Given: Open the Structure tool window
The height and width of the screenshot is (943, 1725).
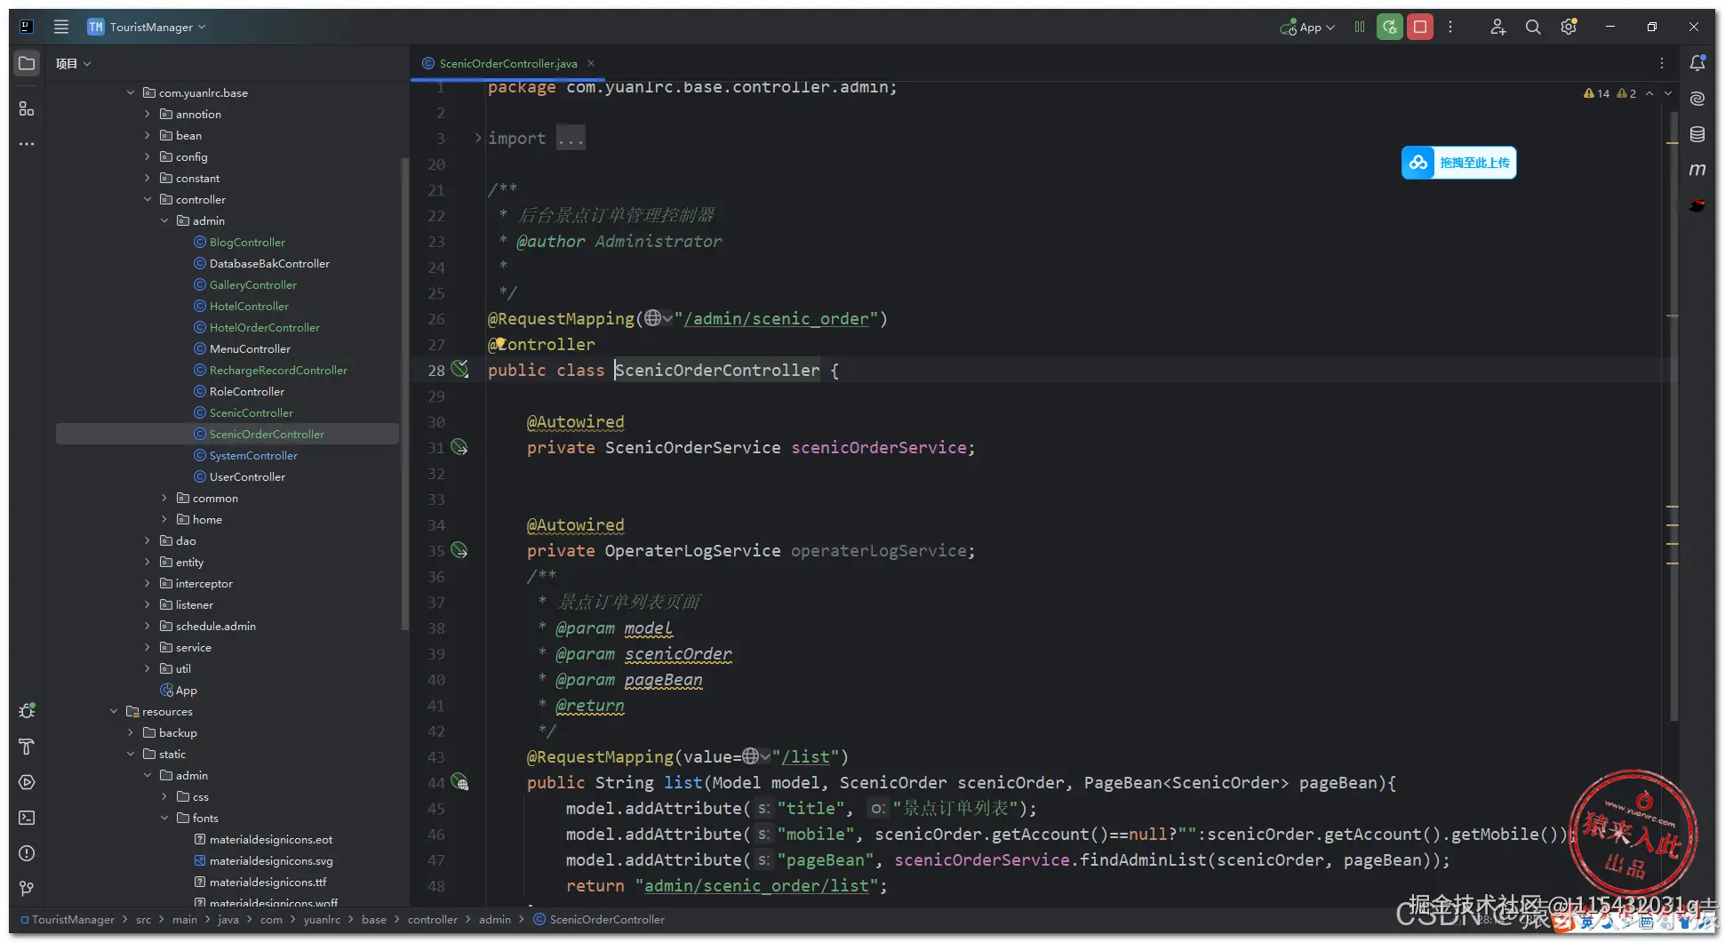Looking at the screenshot, I should pyautogui.click(x=27, y=108).
